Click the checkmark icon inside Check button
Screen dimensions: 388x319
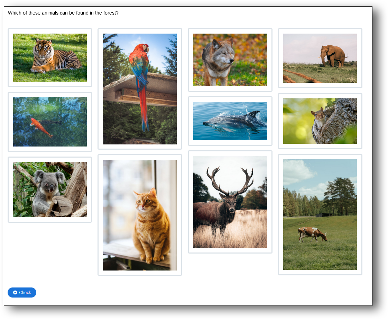tap(15, 293)
